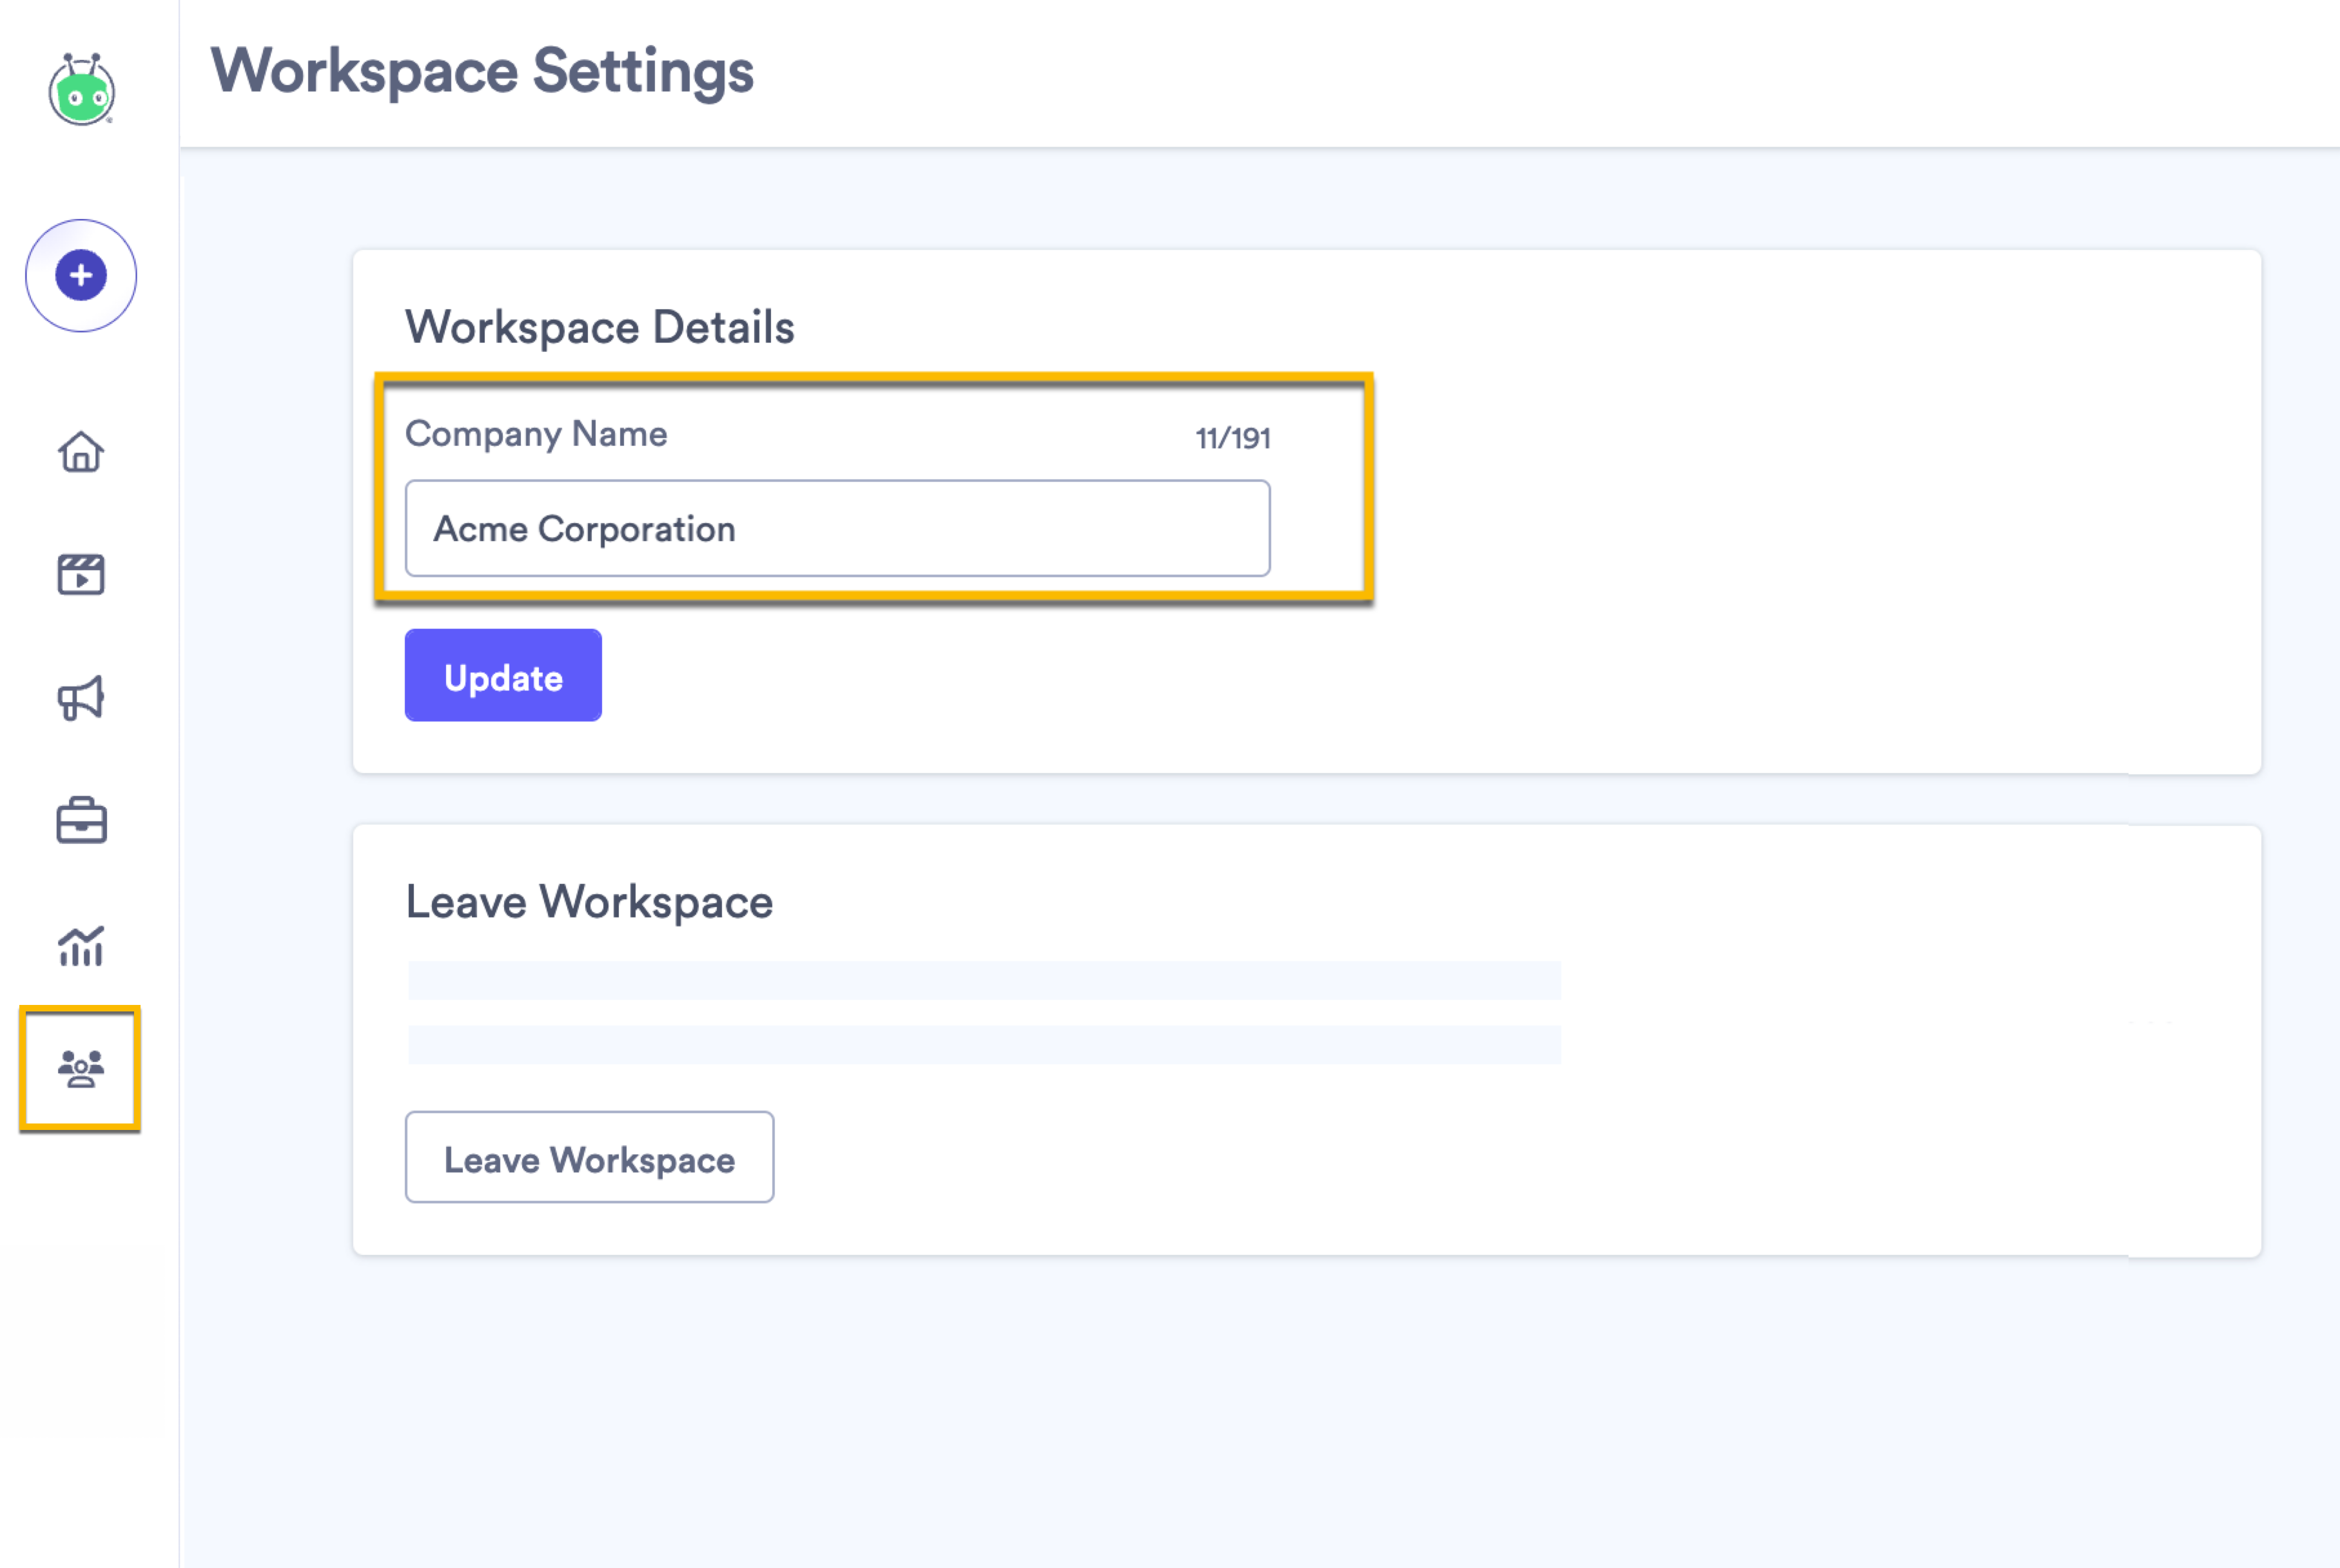Click the Leave Workspace button
Image resolution: width=2340 pixels, height=1568 pixels.
[589, 1158]
